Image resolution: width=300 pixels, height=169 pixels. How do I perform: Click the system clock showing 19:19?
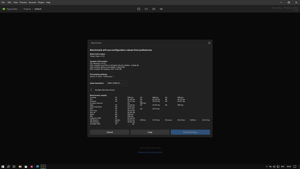tap(289, 167)
